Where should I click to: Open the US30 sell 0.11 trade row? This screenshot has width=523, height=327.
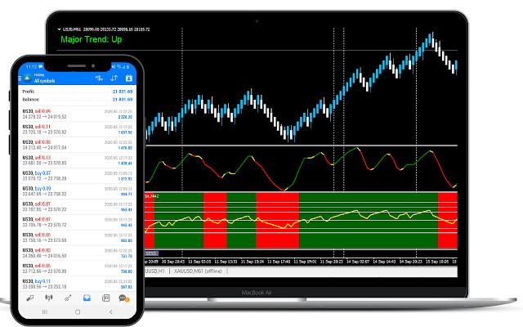(x=77, y=129)
